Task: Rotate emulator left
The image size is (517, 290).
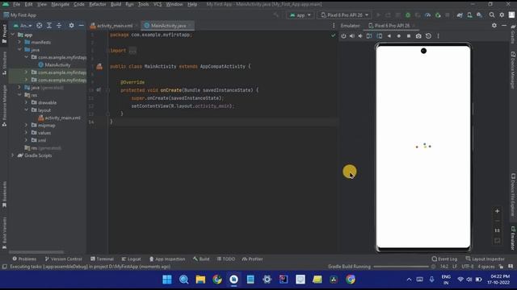Action: pyautogui.click(x=369, y=36)
